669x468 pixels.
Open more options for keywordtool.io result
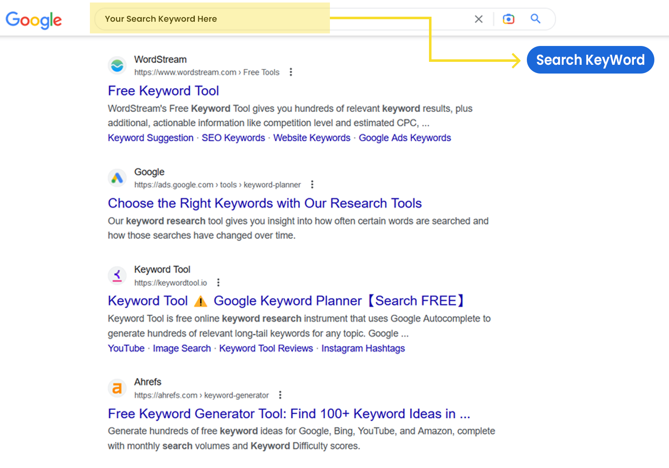(x=218, y=283)
